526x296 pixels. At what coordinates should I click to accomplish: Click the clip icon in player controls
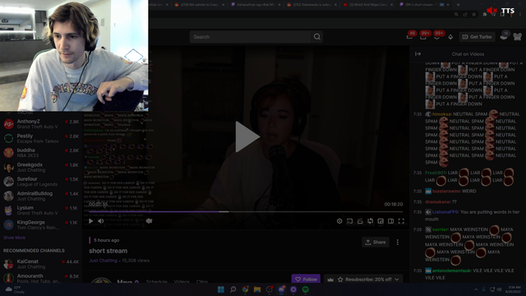click(360, 221)
